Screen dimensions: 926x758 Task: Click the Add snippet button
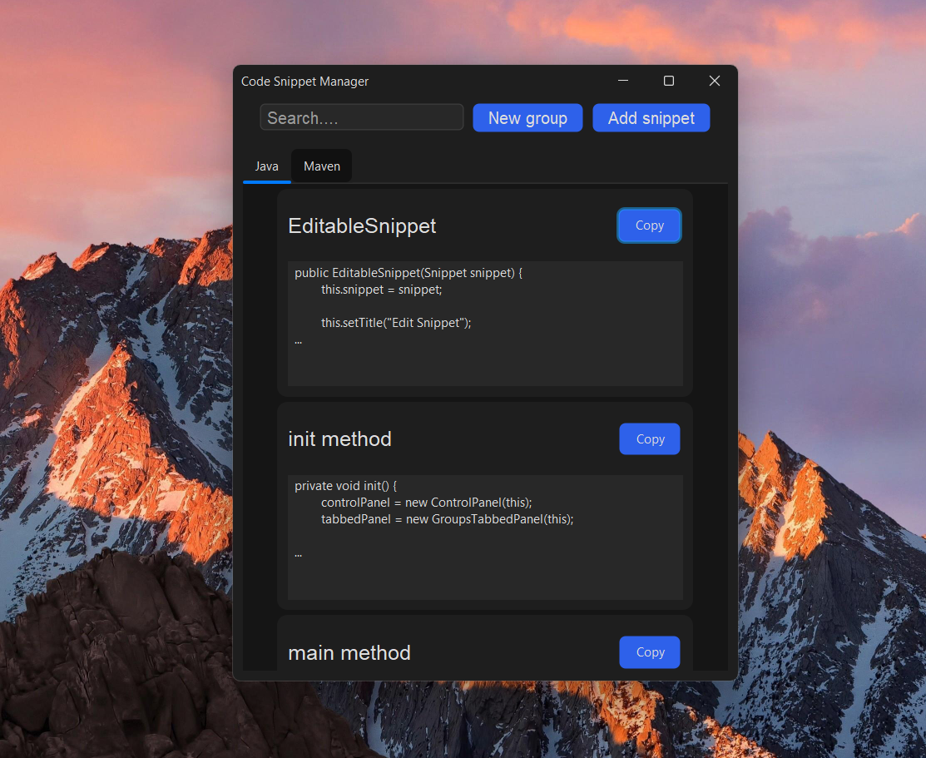[x=651, y=117]
